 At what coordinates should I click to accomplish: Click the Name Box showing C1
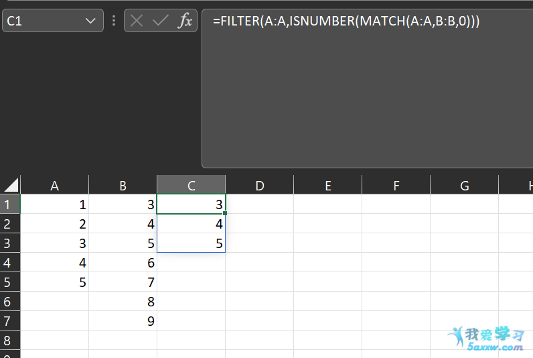point(53,21)
